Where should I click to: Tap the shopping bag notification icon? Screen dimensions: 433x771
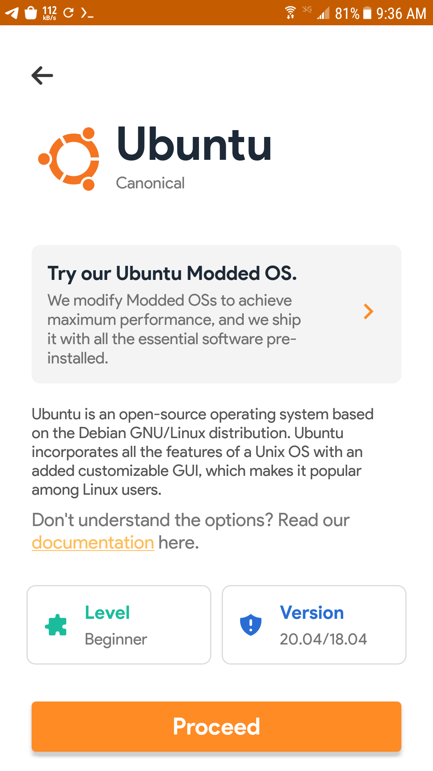pos(31,13)
